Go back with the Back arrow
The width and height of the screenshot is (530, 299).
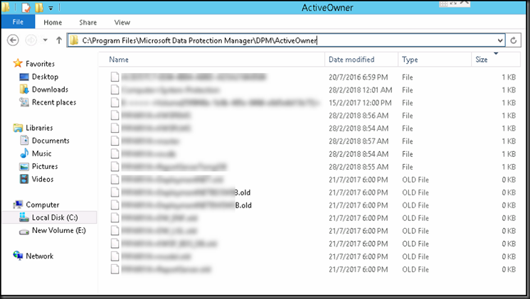[x=13, y=40]
